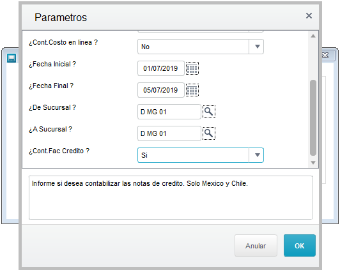
Task: Click the Anular button
Action: tap(256, 246)
